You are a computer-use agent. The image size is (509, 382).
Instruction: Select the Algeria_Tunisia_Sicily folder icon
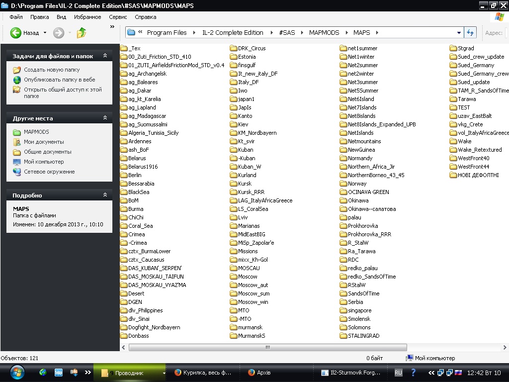click(124, 133)
